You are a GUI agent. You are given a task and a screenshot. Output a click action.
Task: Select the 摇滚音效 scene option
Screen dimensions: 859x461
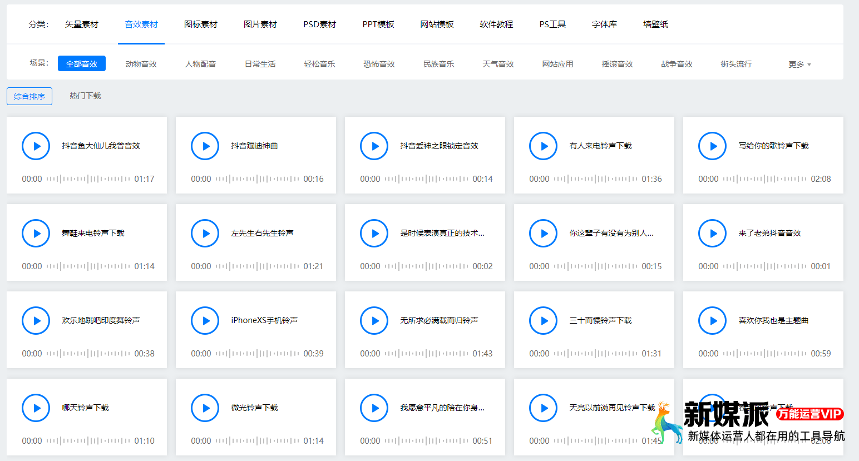[617, 63]
